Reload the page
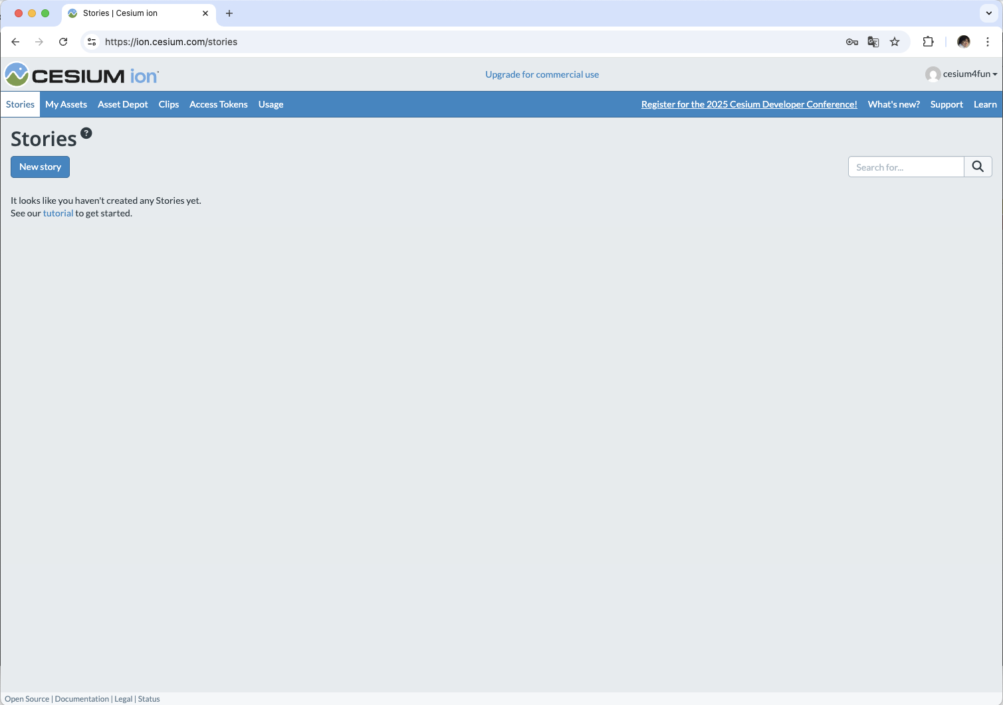 63,42
